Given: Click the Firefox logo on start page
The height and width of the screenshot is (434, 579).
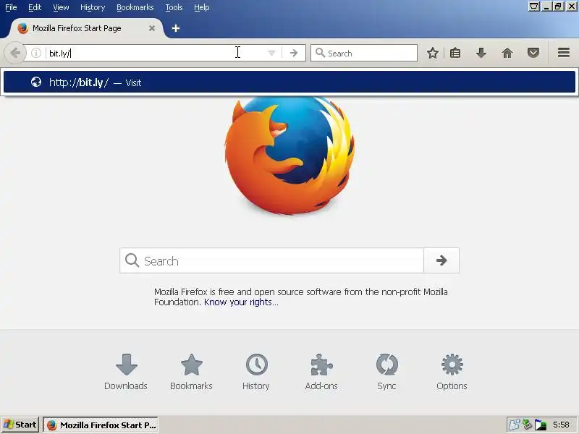Looking at the screenshot, I should (x=290, y=155).
